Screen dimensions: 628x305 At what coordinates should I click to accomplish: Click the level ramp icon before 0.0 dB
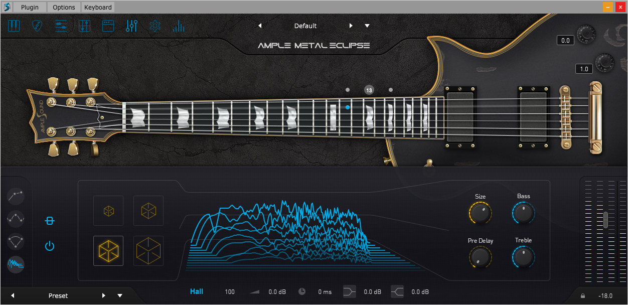coord(255,291)
